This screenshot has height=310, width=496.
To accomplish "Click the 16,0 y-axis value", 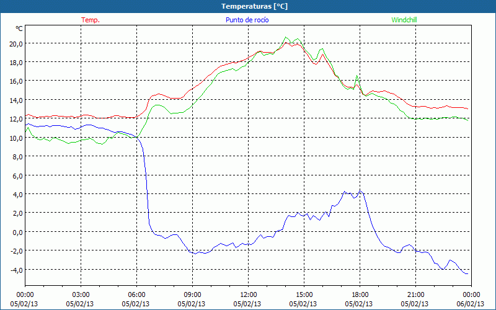I will click(x=16, y=81).
